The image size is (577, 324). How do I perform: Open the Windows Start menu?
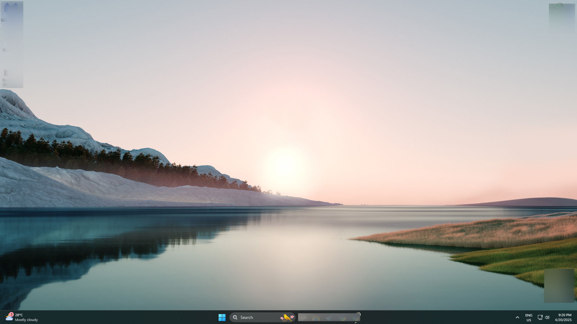pyautogui.click(x=222, y=317)
